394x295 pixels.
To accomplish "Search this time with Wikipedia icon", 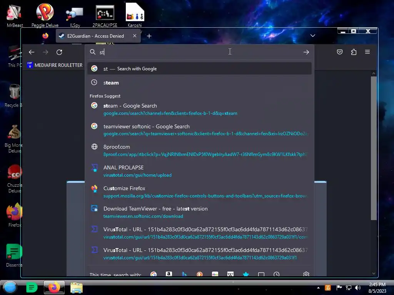I will click(x=230, y=274).
